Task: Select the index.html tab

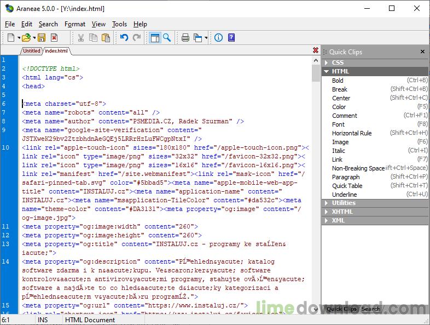Action: tap(56, 51)
